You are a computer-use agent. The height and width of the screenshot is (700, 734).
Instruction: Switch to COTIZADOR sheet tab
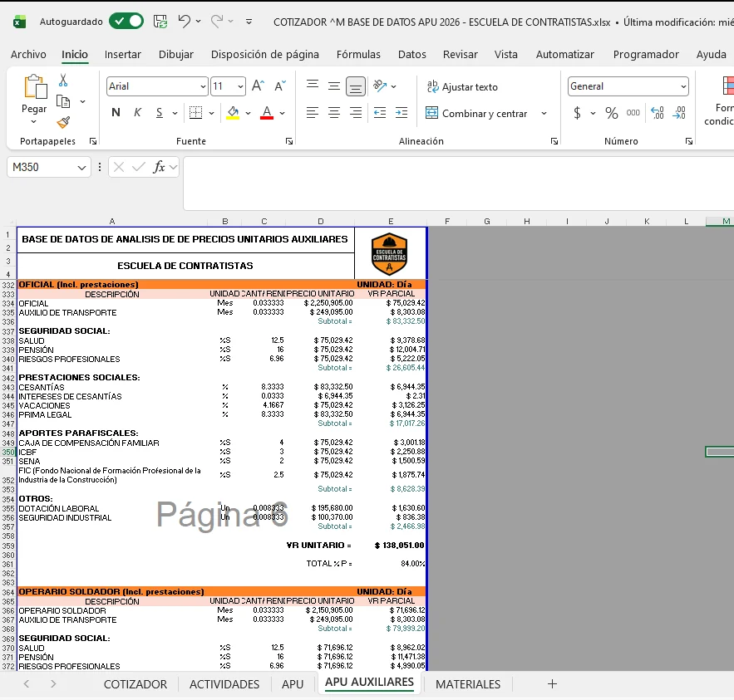click(135, 684)
